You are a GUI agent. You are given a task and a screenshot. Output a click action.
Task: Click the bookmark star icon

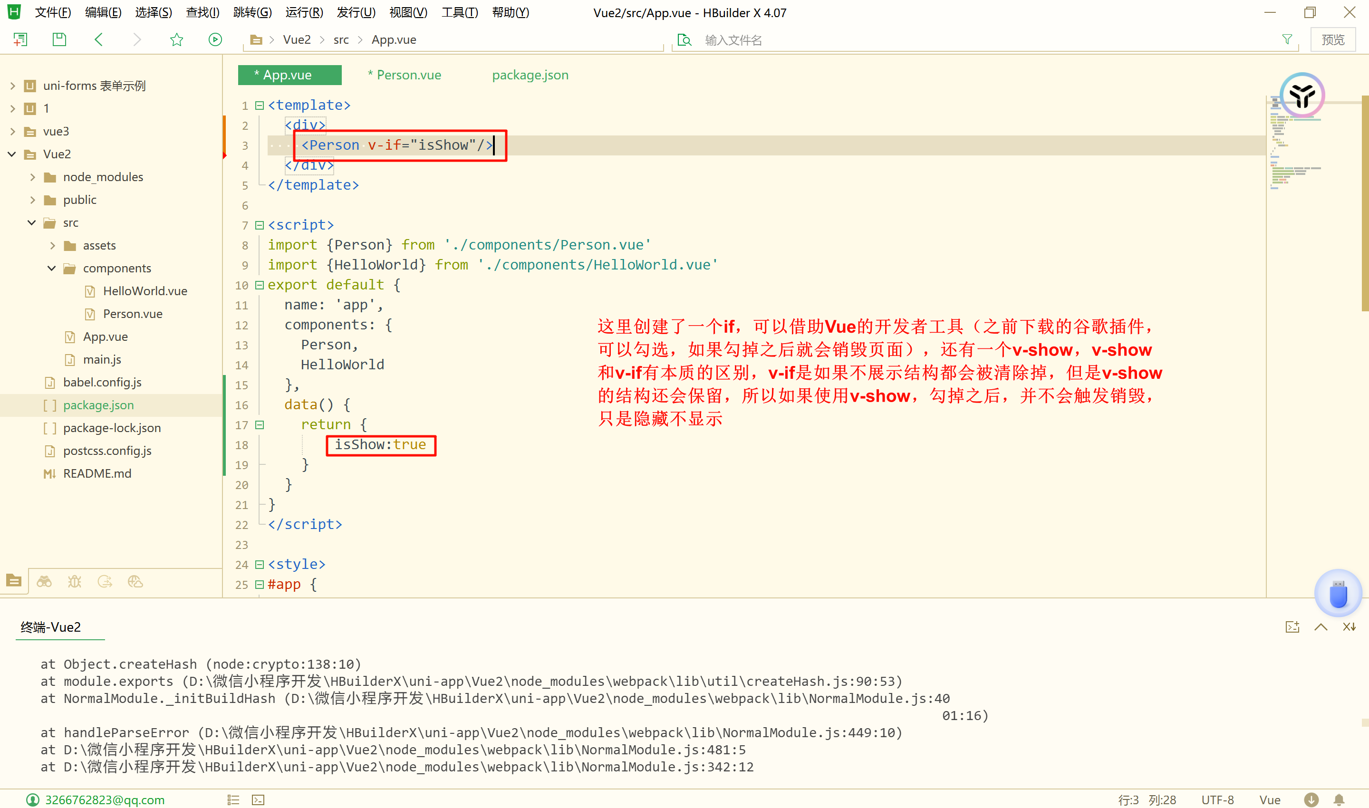[x=176, y=39]
